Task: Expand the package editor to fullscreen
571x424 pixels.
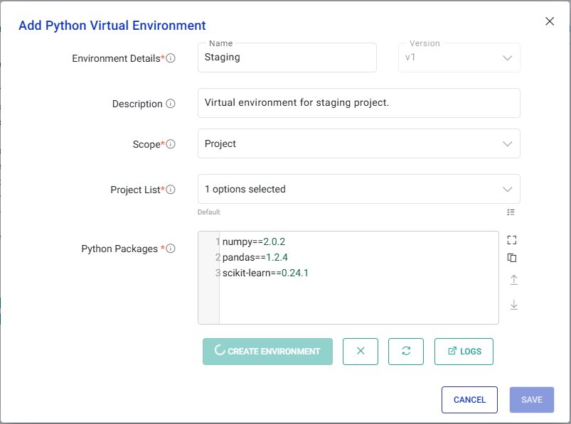Action: click(x=512, y=239)
